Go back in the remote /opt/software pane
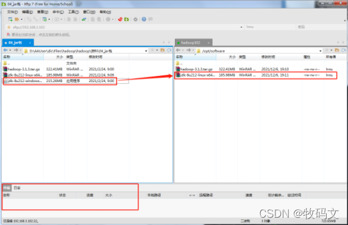Viewport: 348px width, 225px height. tap(178, 50)
